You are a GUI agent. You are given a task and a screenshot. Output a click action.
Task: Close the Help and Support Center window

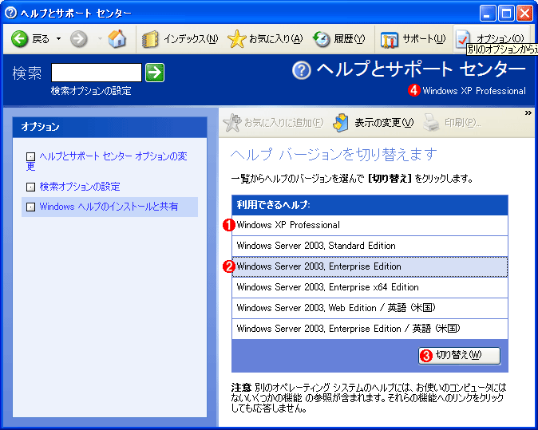[524, 14]
